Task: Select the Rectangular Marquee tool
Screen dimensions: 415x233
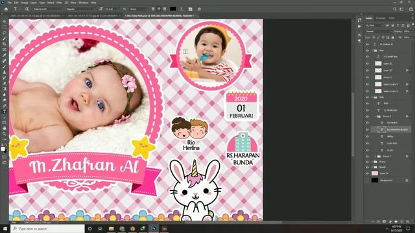Action: pos(5,27)
